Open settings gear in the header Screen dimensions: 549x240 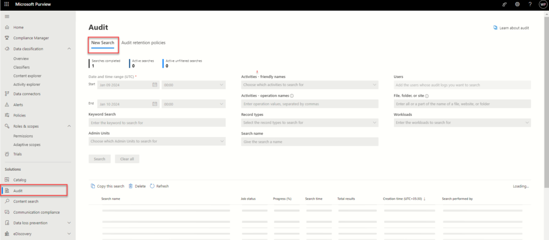[x=517, y=5]
